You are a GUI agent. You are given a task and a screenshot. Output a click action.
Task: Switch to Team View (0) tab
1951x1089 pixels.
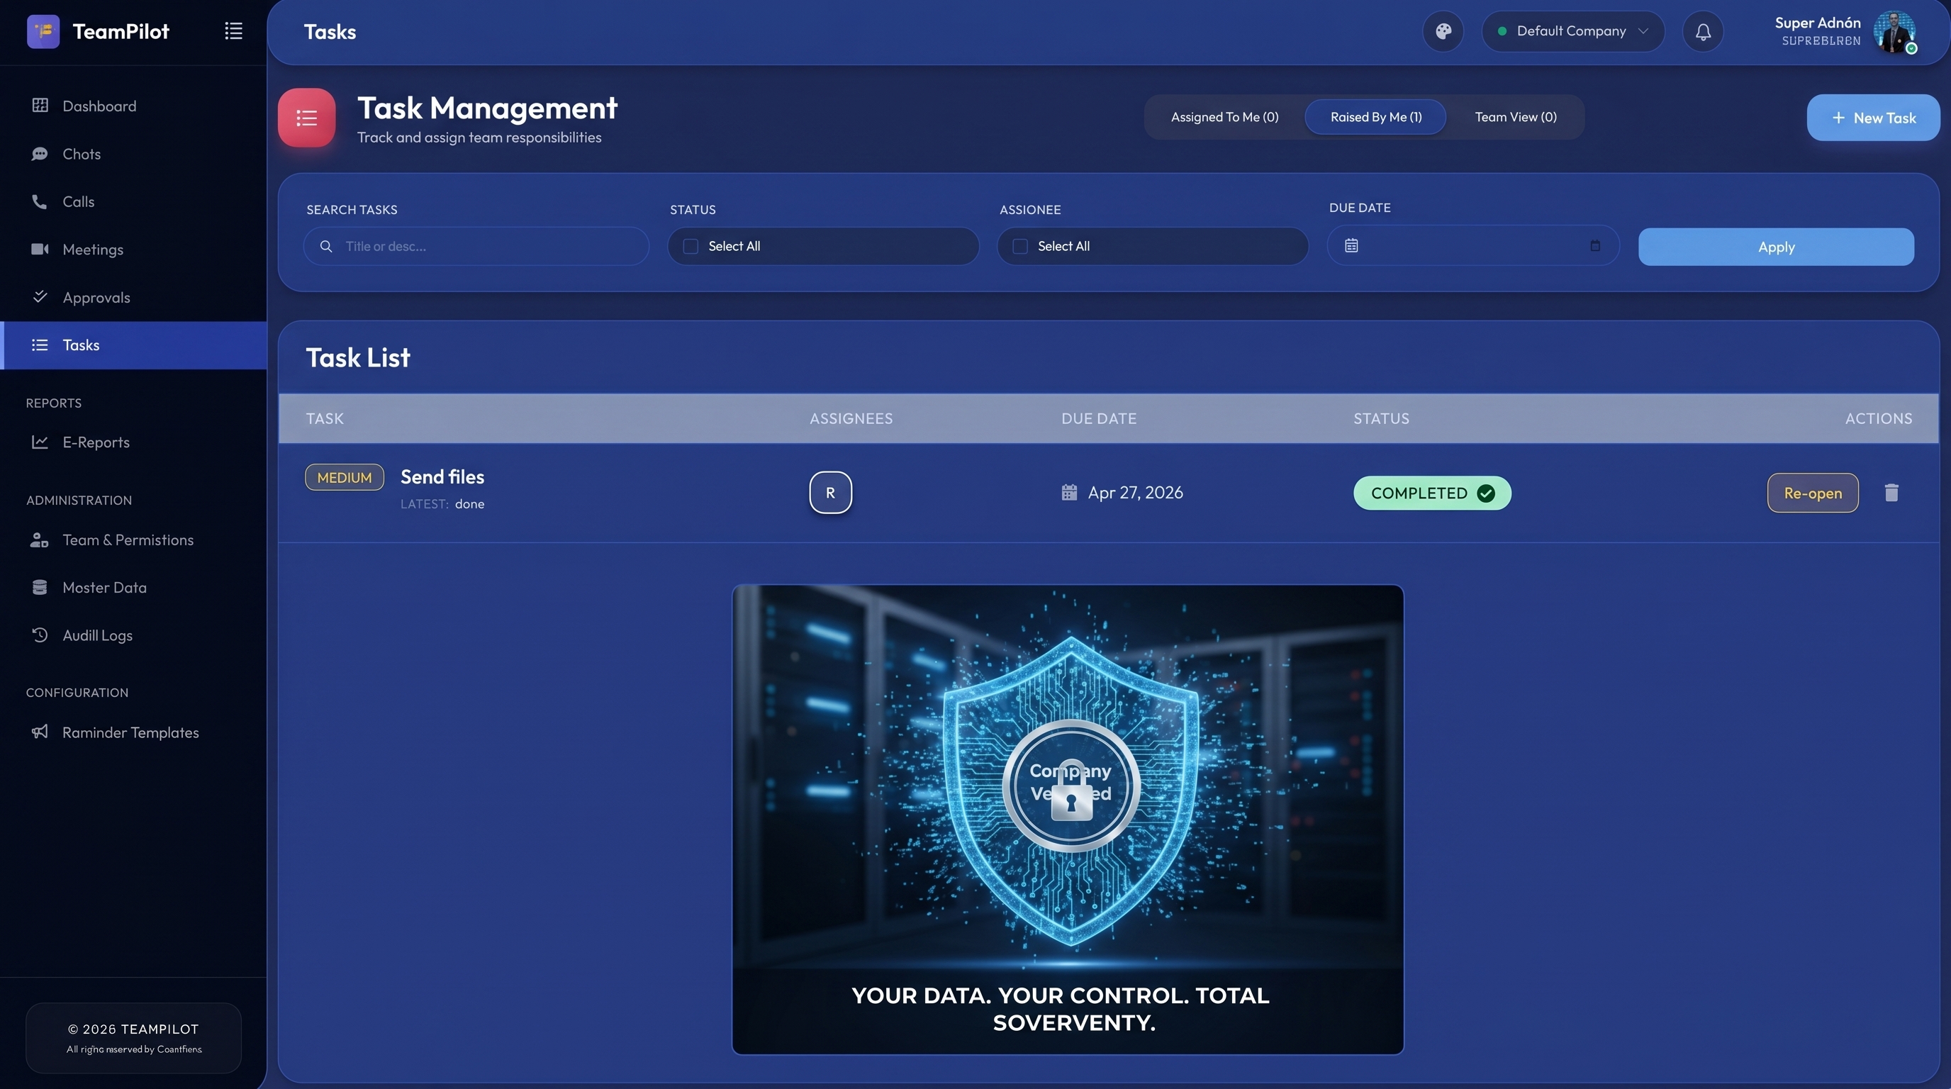click(1516, 118)
